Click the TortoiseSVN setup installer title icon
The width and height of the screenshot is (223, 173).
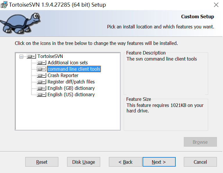pyautogui.click(x=4, y=5)
